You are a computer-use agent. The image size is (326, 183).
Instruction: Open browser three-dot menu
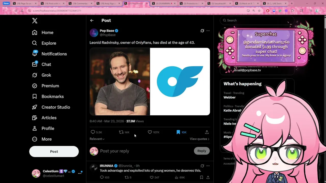pos(322,11)
